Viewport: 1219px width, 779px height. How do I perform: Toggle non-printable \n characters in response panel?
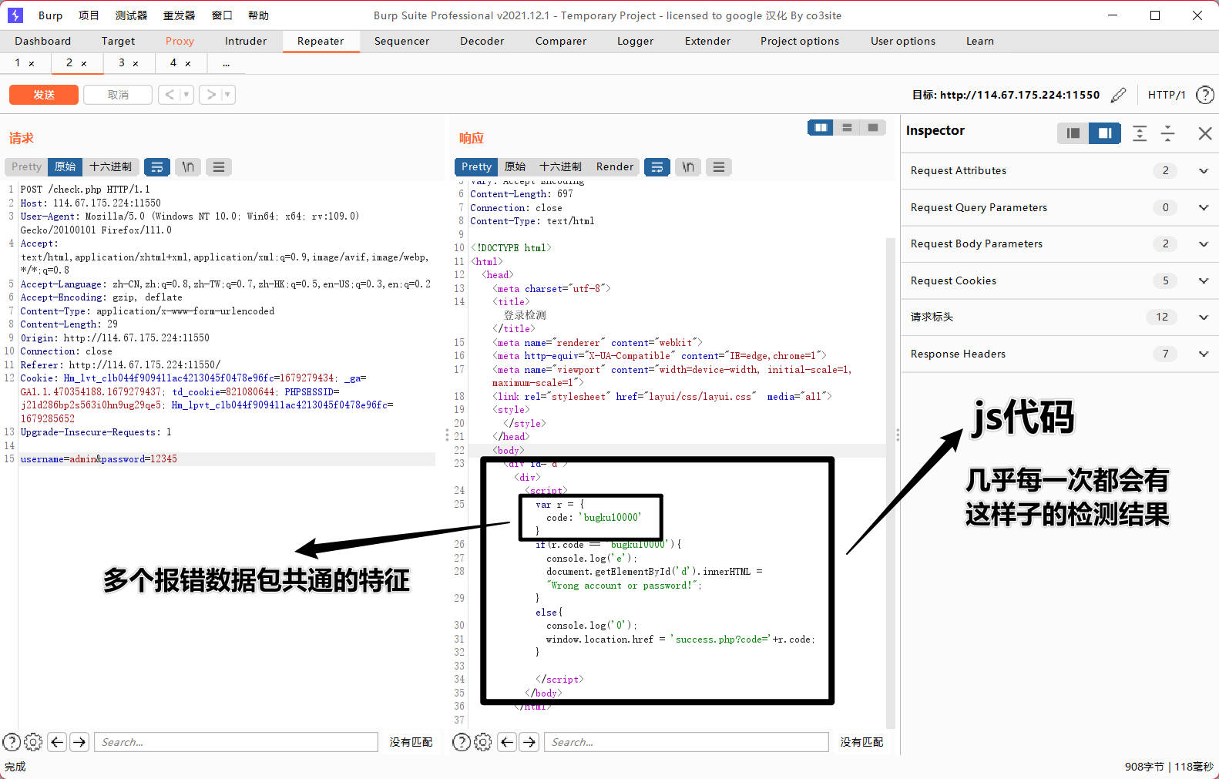pos(688,166)
